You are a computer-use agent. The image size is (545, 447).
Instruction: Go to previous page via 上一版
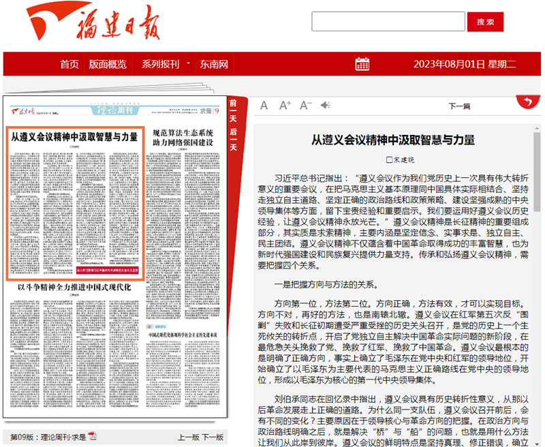click(189, 437)
